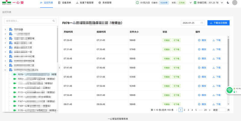This screenshot has height=121, width=241.
Task: Click the green storage database icon
Action: [195, 3]
